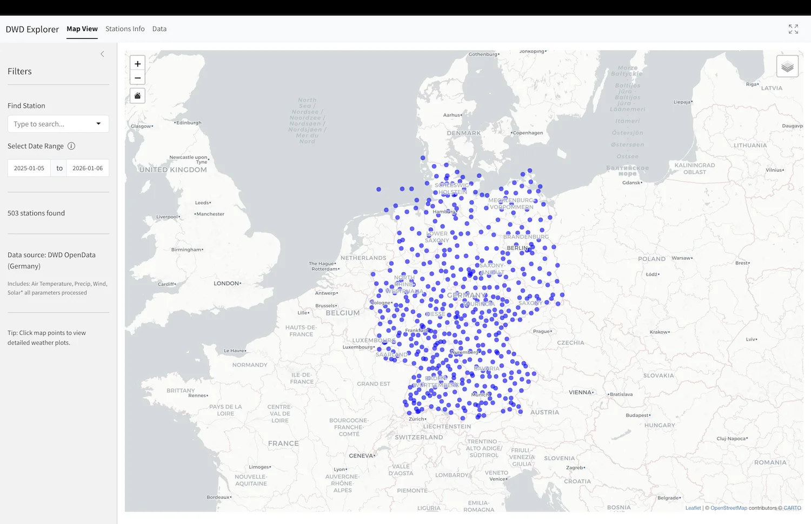The image size is (811, 524).
Task: Open the Data tab
Action: (159, 29)
